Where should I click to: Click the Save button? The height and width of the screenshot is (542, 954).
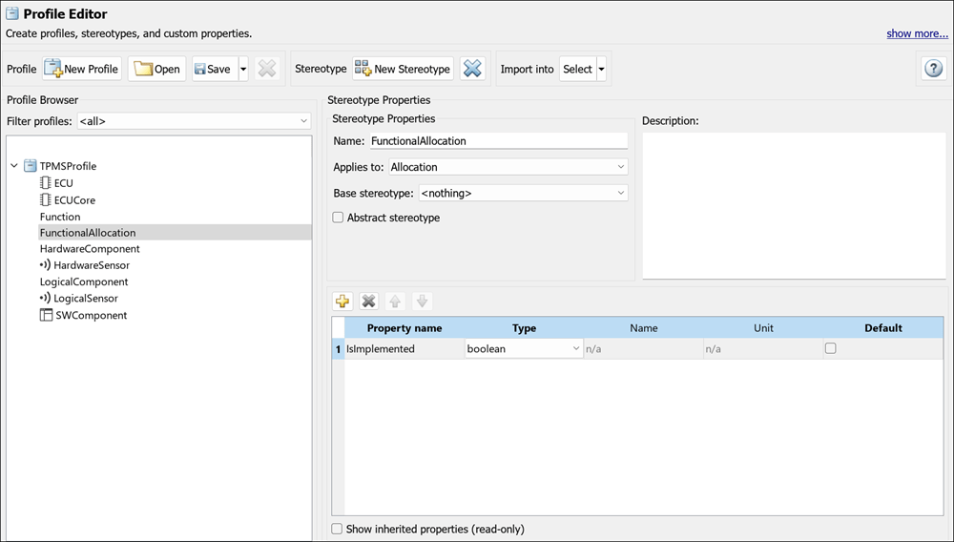(x=213, y=69)
